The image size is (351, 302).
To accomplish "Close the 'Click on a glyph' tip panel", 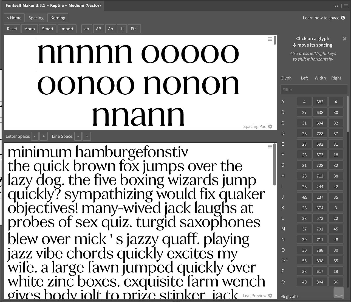I will tap(345, 39).
